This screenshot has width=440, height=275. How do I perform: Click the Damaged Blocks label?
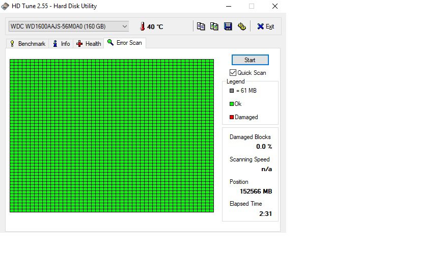250,137
